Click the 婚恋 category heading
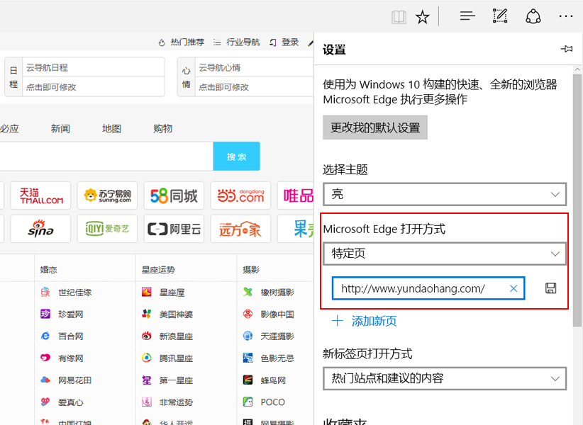The height and width of the screenshot is (425, 583). pyautogui.click(x=49, y=269)
